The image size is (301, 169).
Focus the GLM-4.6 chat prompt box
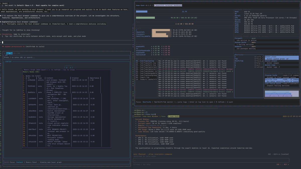[211, 160]
